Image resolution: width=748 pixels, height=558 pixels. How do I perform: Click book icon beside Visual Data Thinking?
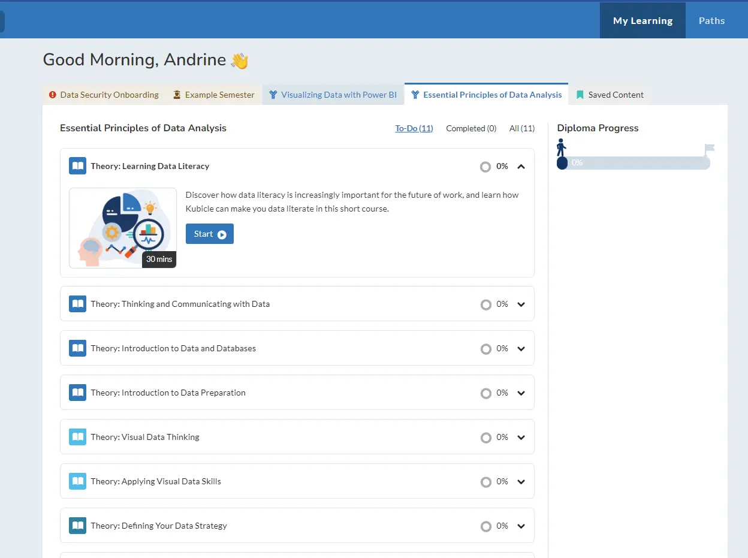(78, 437)
